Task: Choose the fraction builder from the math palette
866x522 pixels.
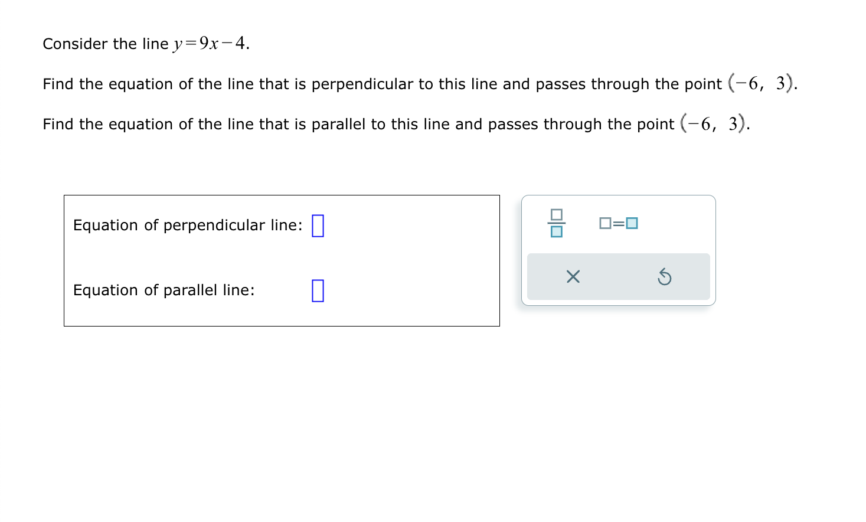Action: (555, 223)
